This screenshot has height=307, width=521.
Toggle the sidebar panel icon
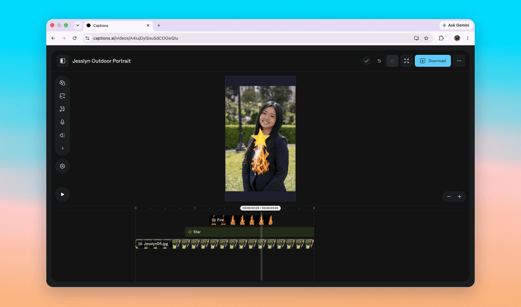pos(63,61)
